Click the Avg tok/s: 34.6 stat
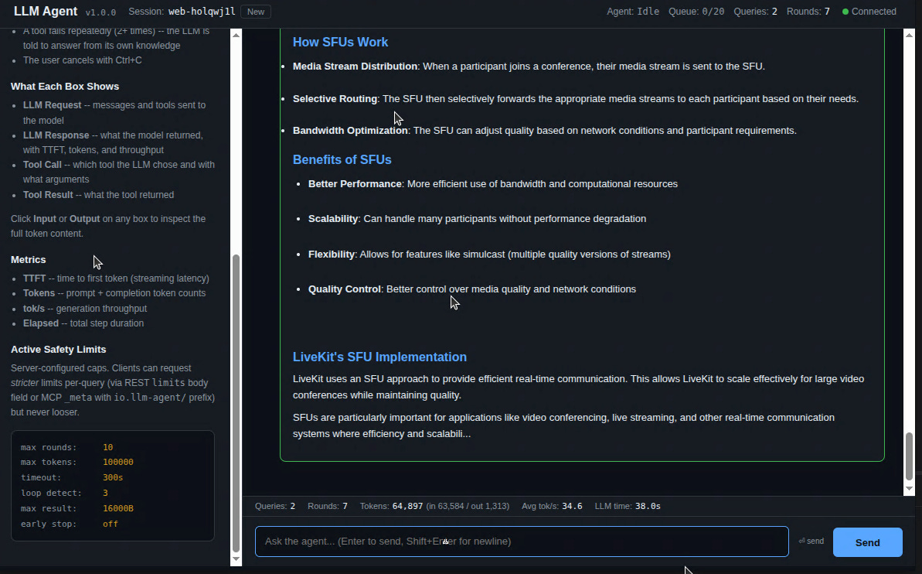 (552, 506)
